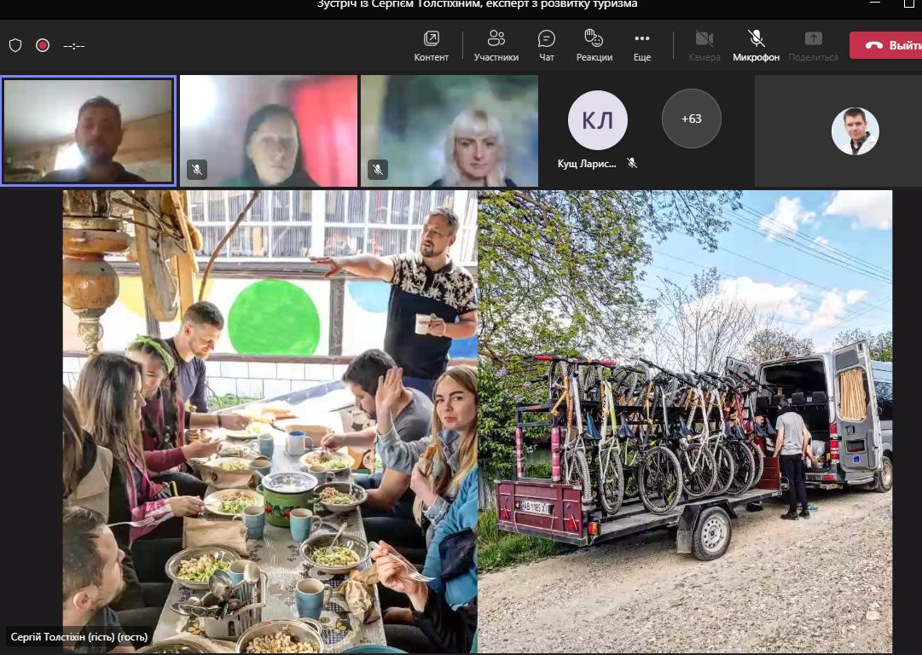Viewport: 922px width, 655px height.
Task: Unmute the Микрофон microphone
Action: click(756, 45)
